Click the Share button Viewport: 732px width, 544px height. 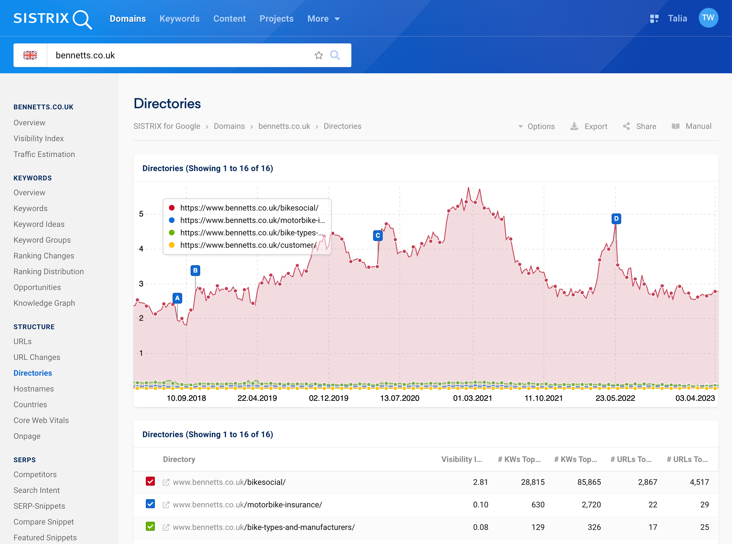click(639, 127)
